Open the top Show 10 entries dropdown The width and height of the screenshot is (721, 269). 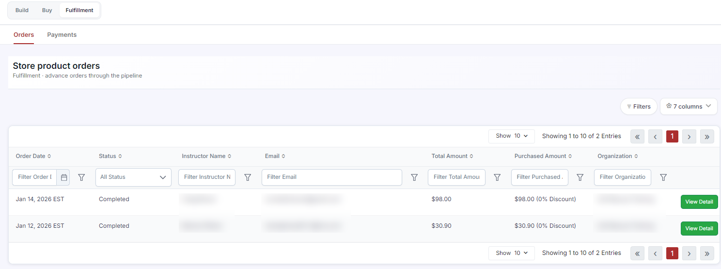[512, 136]
